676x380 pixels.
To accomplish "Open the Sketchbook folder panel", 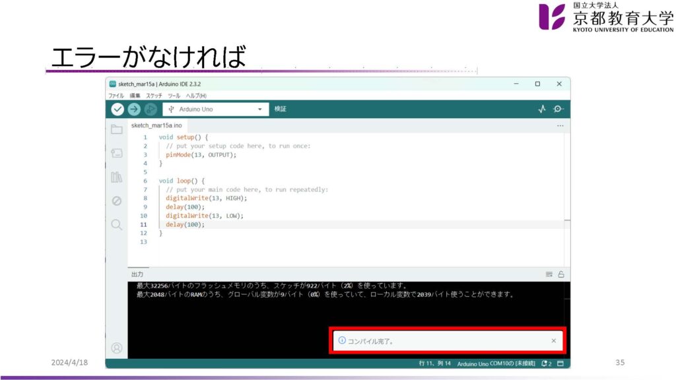I will 117,129.
